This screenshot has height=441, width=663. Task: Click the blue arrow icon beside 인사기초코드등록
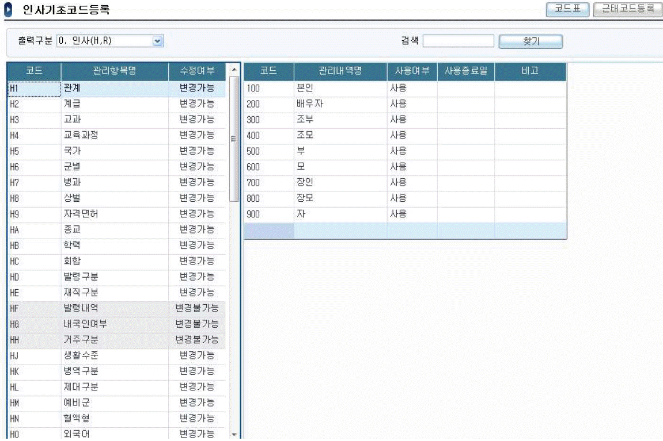(x=9, y=10)
